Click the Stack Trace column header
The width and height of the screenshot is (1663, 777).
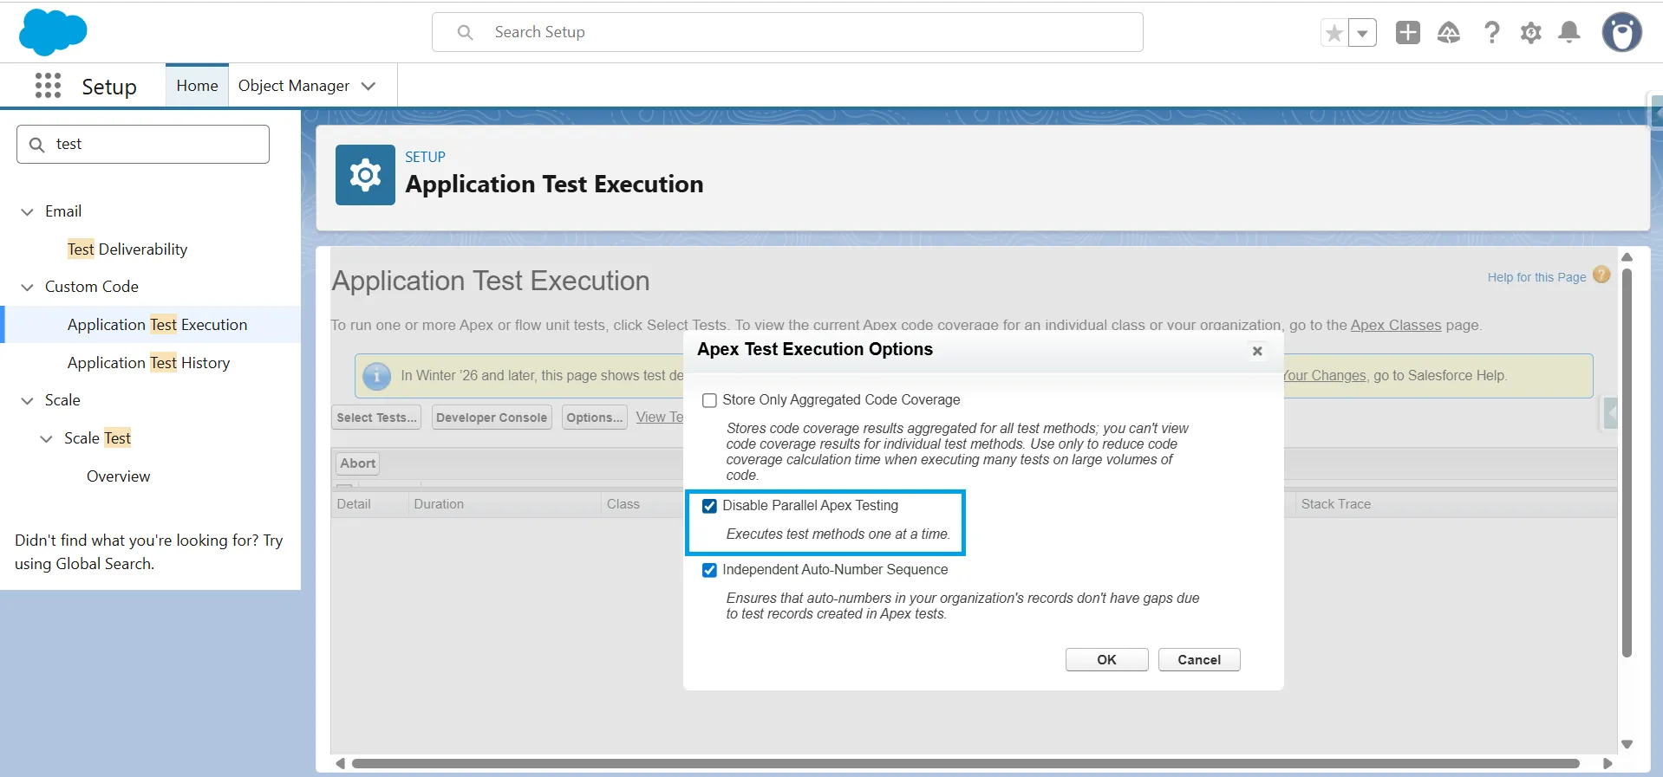[x=1335, y=504]
